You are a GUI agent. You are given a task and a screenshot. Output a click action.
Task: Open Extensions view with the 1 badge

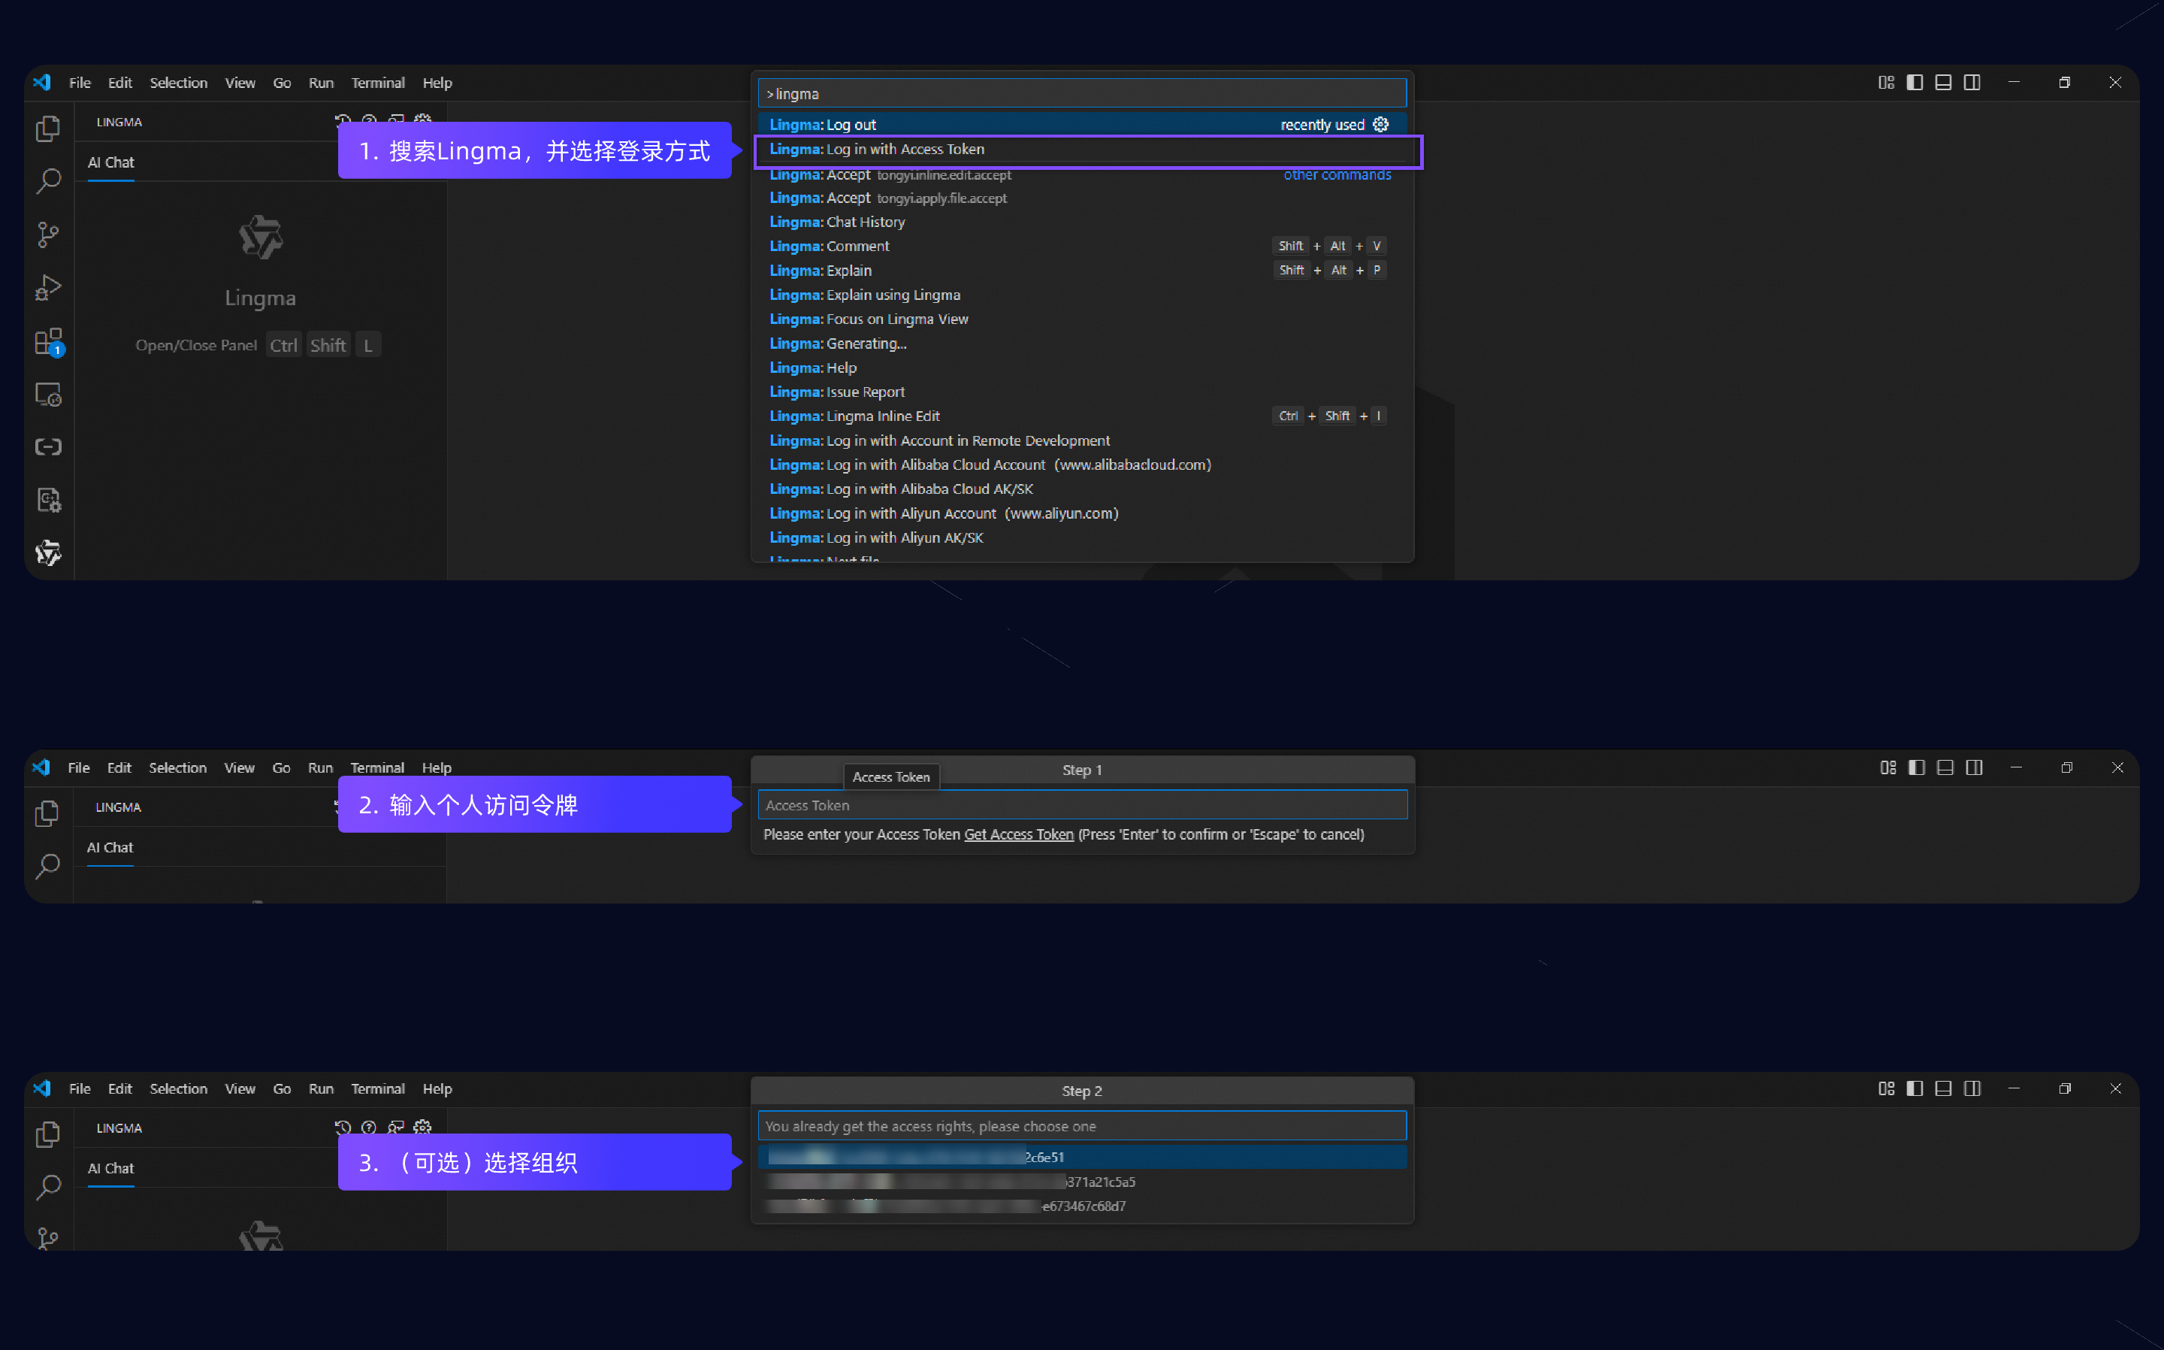48,342
